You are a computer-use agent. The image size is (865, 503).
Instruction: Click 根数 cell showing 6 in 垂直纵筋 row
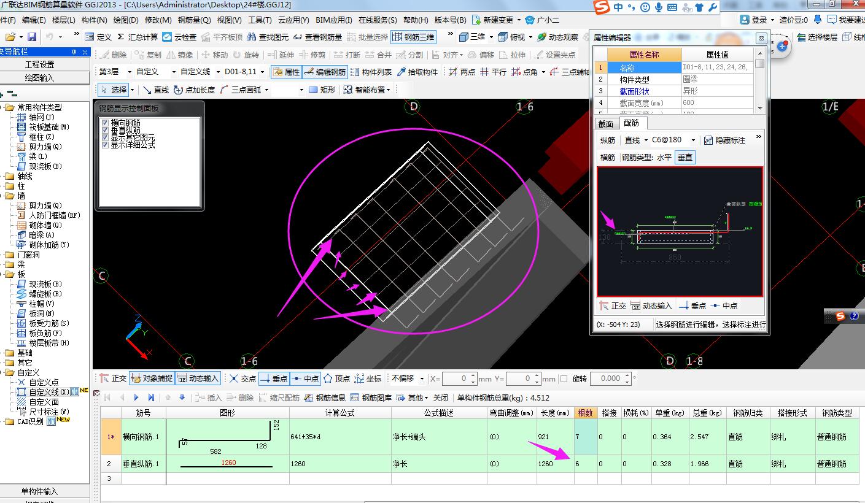tap(586, 464)
